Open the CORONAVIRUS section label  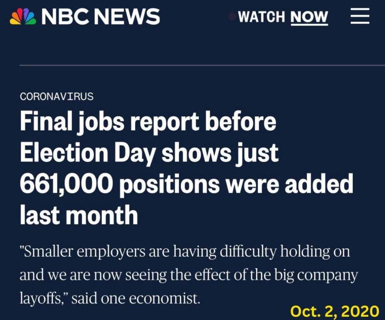(57, 97)
